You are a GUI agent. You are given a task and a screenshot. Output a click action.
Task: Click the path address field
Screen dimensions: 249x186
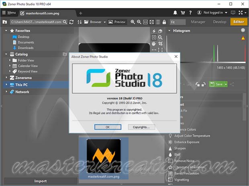point(36,22)
